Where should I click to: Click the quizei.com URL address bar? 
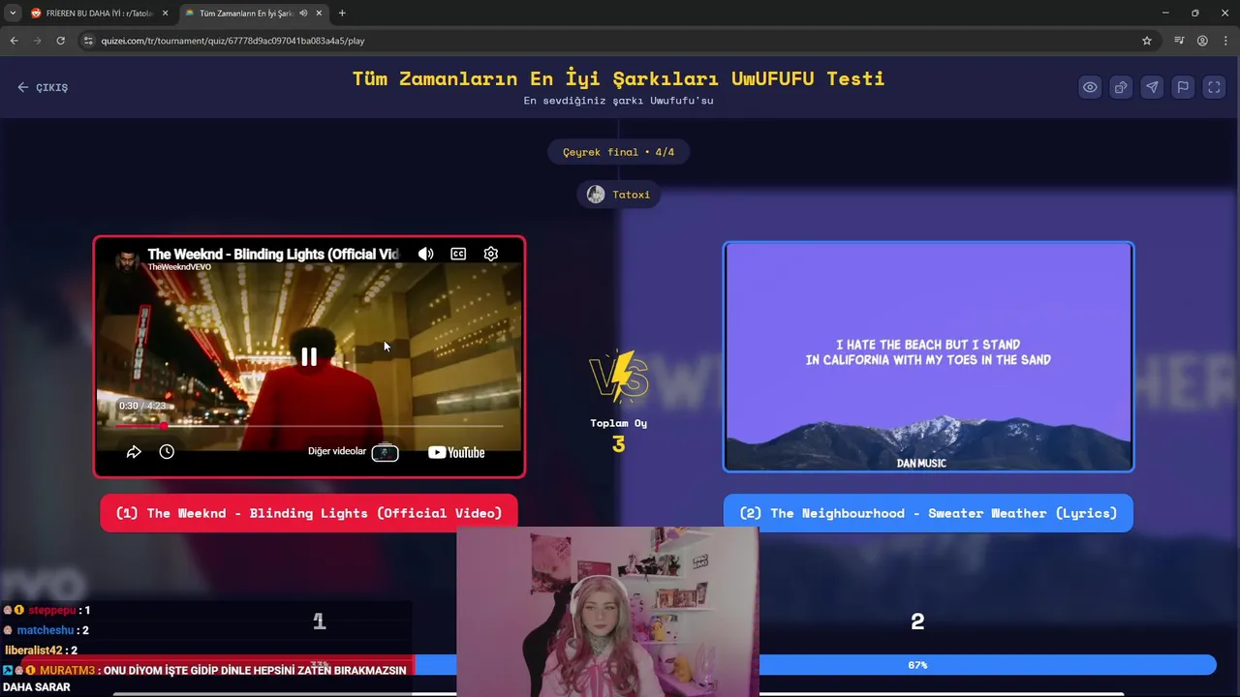618,41
